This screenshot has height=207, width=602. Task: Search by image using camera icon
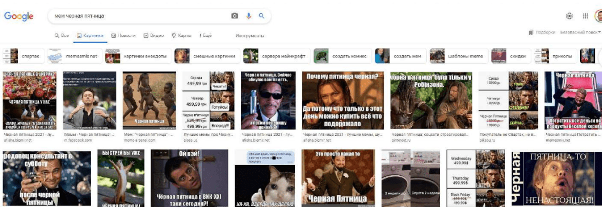coord(235,16)
